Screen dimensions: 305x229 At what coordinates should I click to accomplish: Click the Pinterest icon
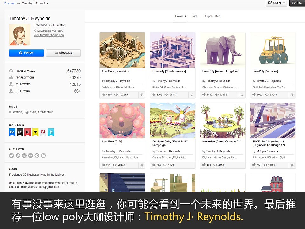tap(37, 156)
